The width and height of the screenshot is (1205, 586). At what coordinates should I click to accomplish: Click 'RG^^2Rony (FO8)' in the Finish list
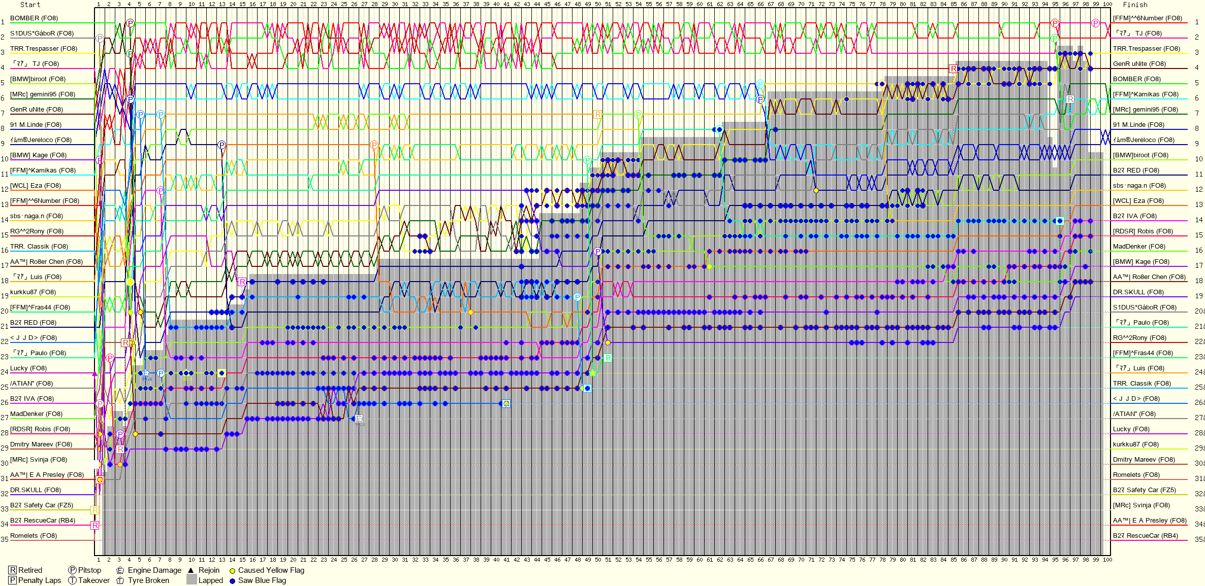click(1139, 338)
